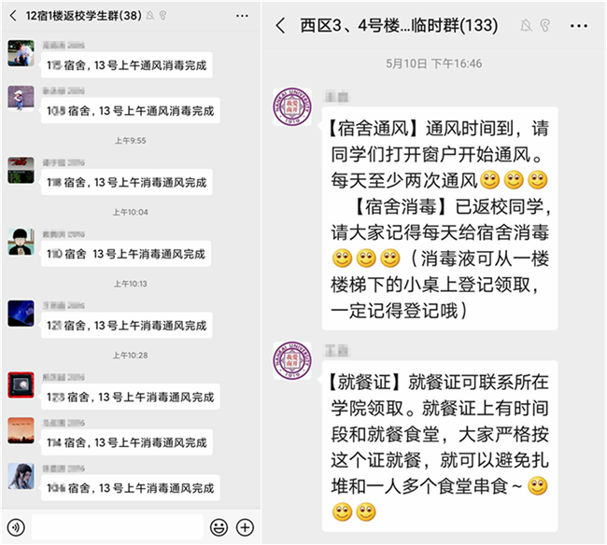The width and height of the screenshot is (607, 545).
Task: Open more options in 12宿1楼返校学生群
Action: (242, 16)
